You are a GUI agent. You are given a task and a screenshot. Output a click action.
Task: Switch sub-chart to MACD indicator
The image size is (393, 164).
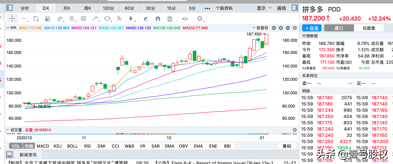pos(43,146)
